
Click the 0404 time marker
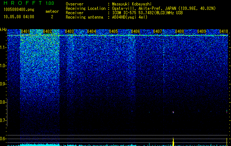coord(91,31)
